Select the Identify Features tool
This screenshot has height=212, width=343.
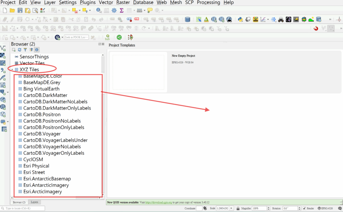[99, 11]
